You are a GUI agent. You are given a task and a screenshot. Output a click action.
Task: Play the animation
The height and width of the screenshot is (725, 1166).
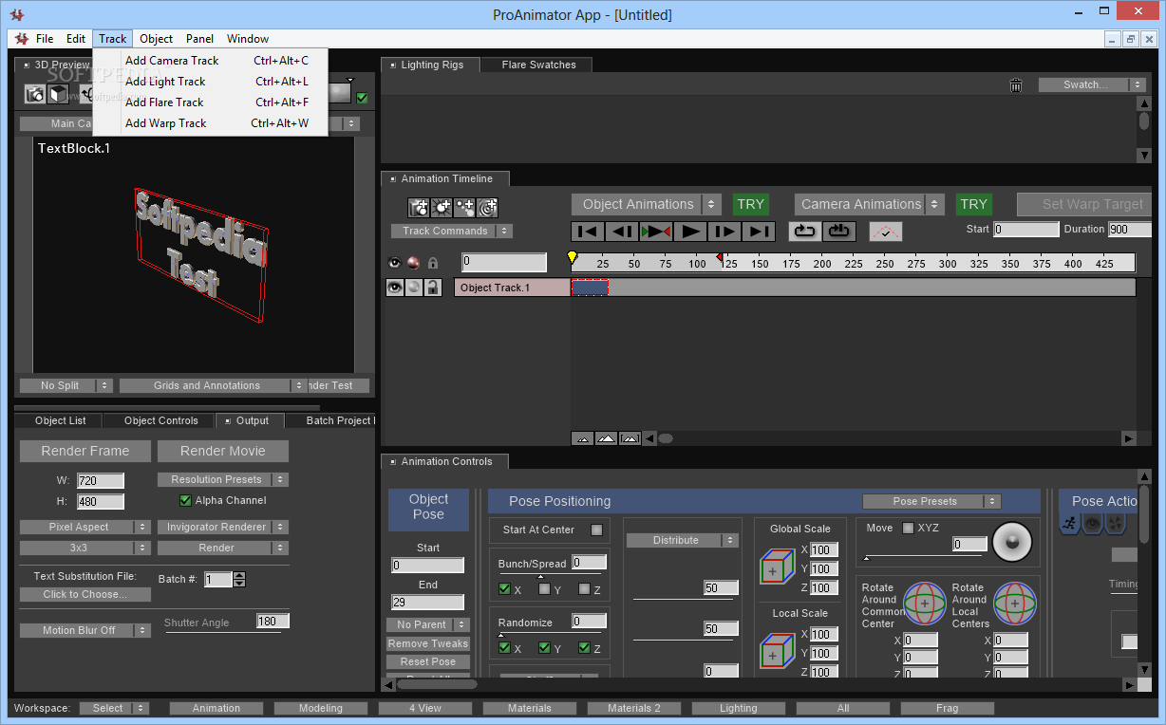[690, 231]
